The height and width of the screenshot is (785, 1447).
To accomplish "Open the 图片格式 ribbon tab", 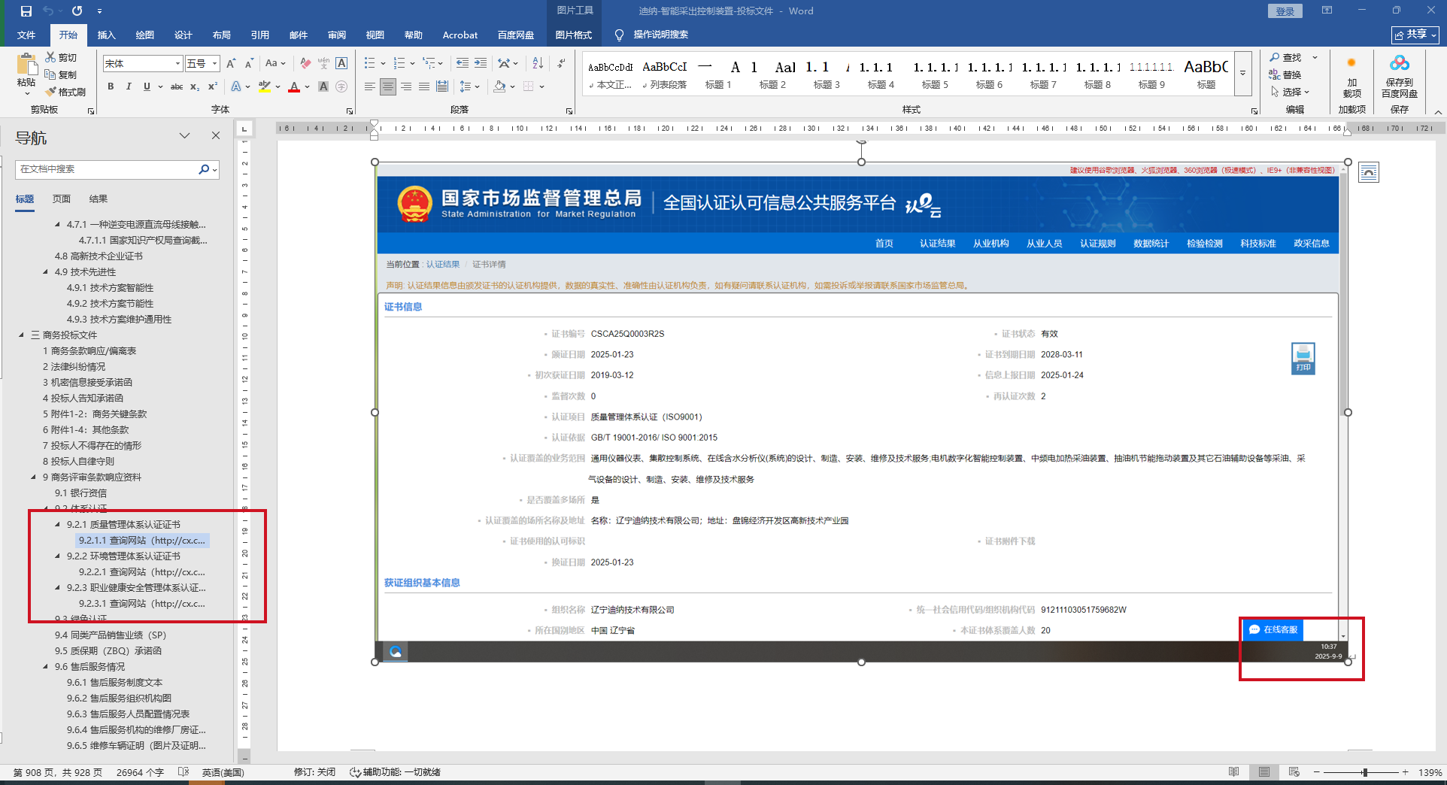I will tap(574, 35).
